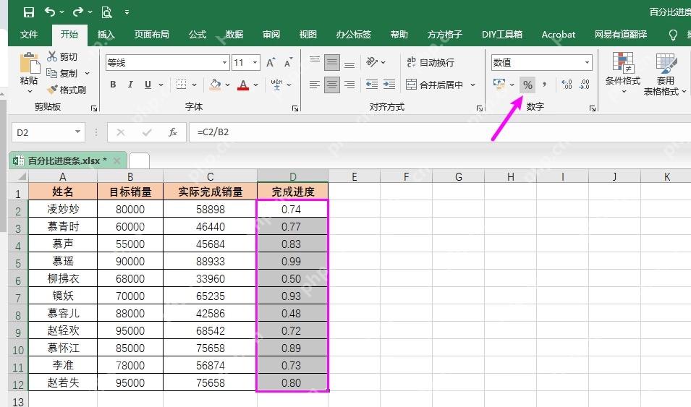The height and width of the screenshot is (407, 691).
Task: Align text right
Action: (x=349, y=85)
